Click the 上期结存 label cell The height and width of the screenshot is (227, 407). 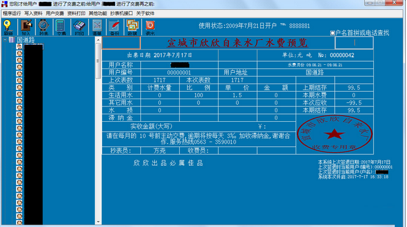pos(315,87)
